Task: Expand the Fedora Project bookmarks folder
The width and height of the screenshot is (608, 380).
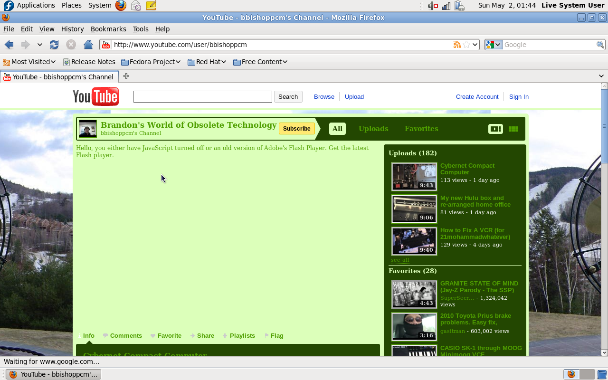Action: click(x=151, y=62)
